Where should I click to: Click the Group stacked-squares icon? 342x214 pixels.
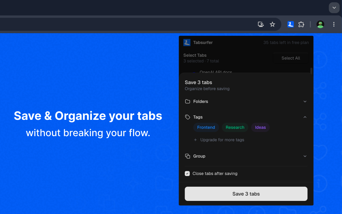tap(188, 156)
